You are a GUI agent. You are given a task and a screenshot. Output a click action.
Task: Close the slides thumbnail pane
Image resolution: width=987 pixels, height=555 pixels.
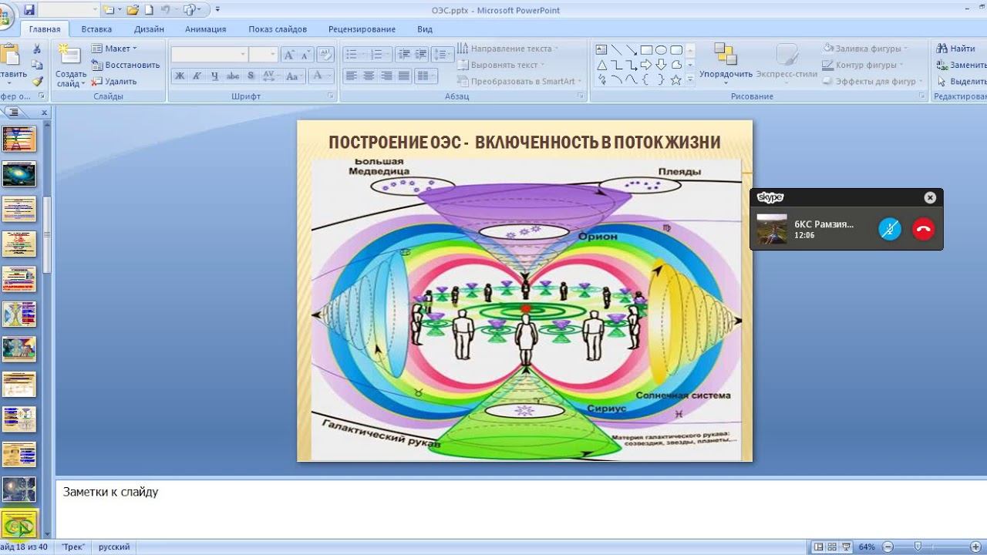point(44,113)
